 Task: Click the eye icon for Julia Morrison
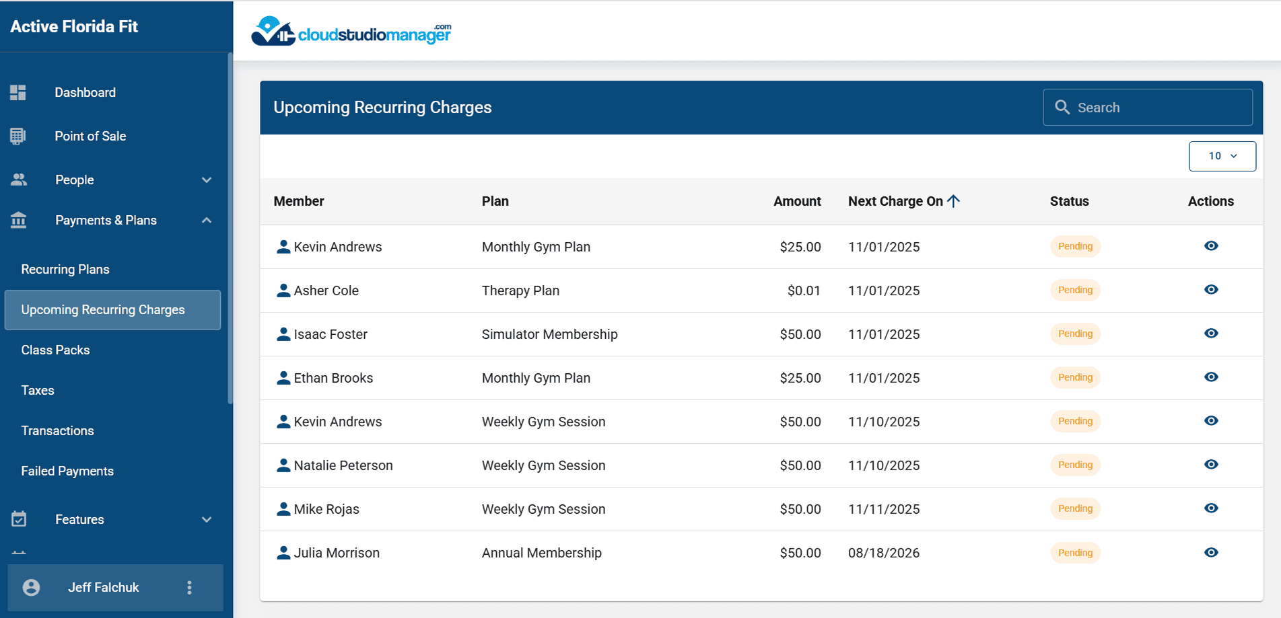coord(1210,553)
